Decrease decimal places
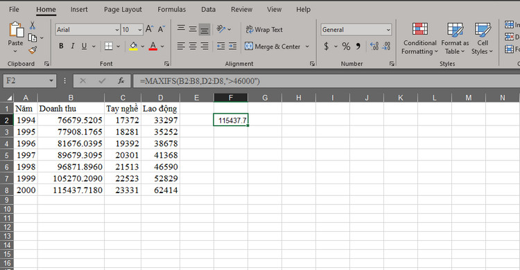This screenshot has height=270, width=520. point(386,46)
